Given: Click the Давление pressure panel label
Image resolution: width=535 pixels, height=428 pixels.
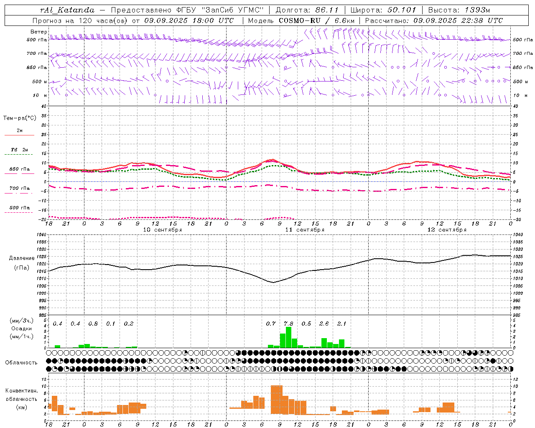Looking at the screenshot, I should pos(22,258).
